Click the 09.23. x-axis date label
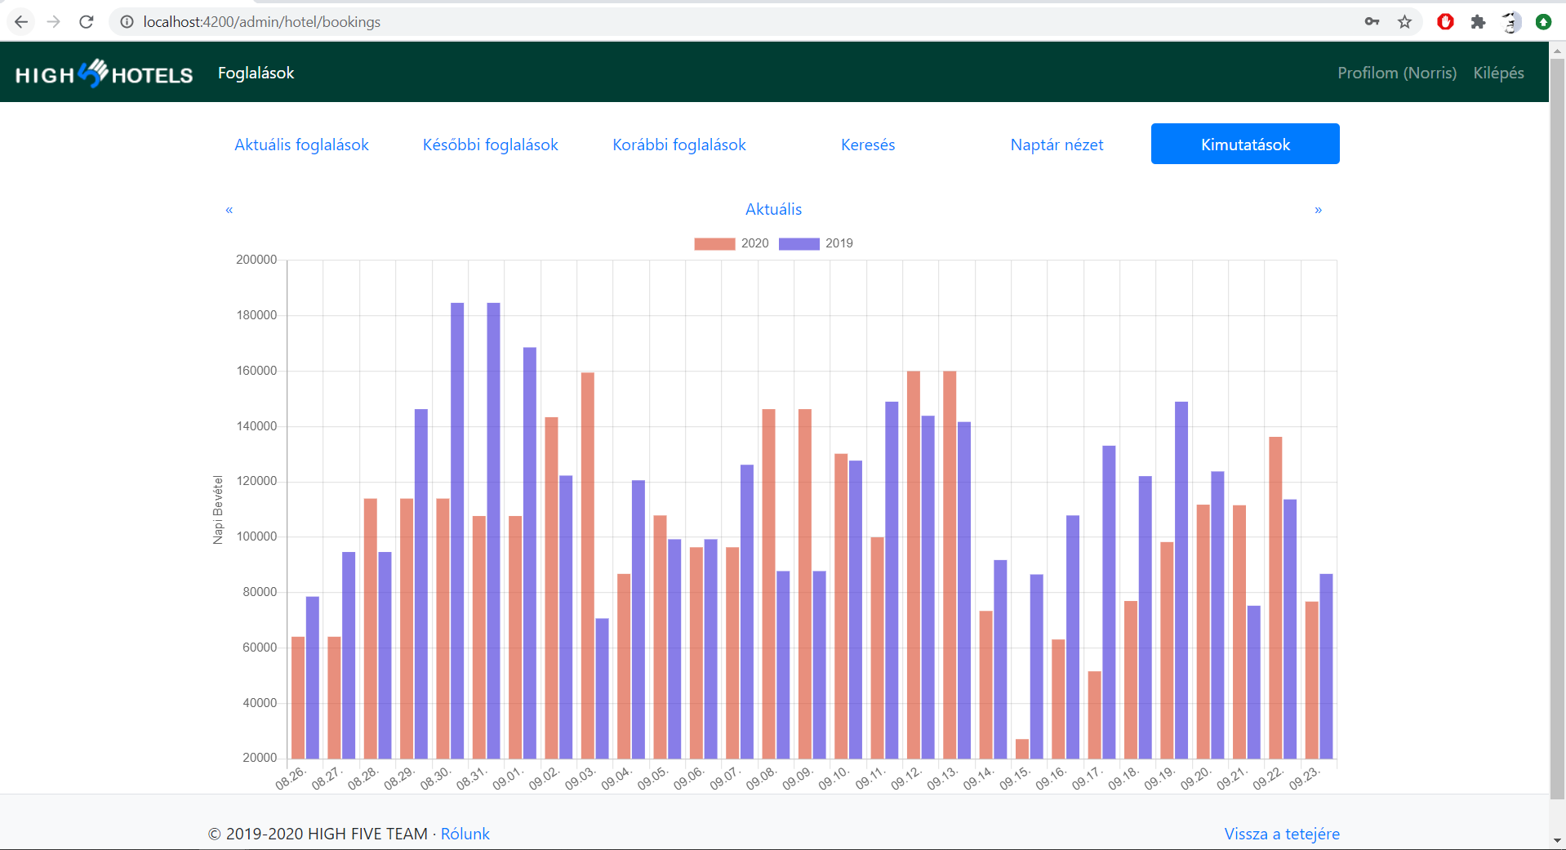 [x=1305, y=778]
